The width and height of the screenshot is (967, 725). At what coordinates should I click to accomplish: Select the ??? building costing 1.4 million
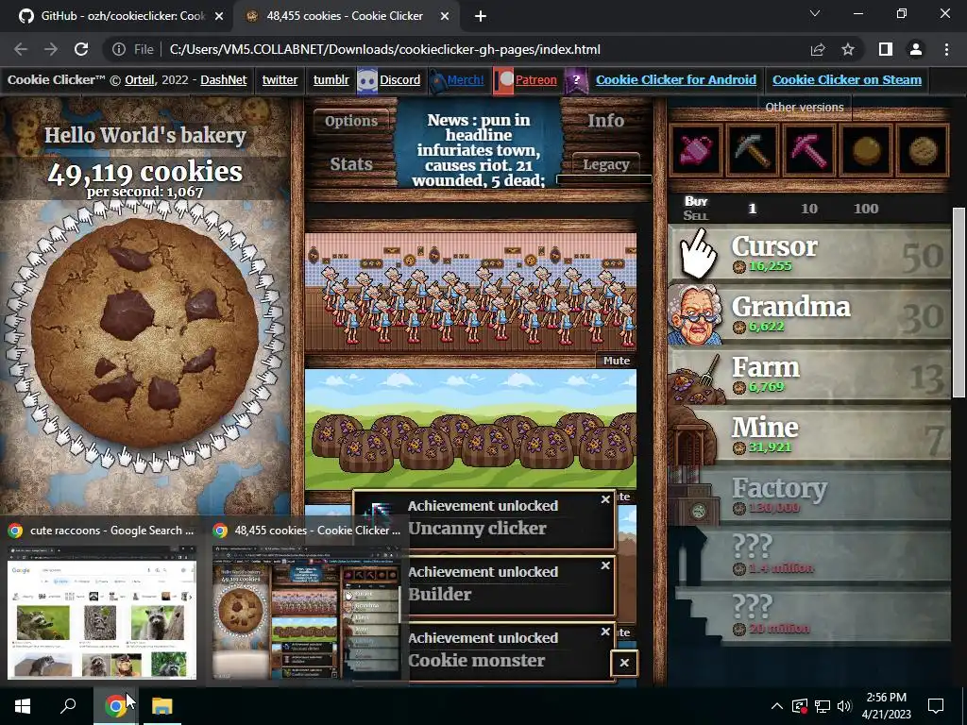[x=809, y=556]
